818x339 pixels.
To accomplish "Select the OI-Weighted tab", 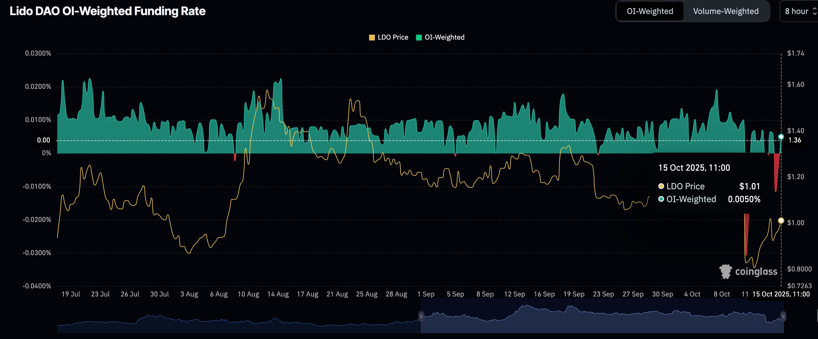I will coord(650,11).
